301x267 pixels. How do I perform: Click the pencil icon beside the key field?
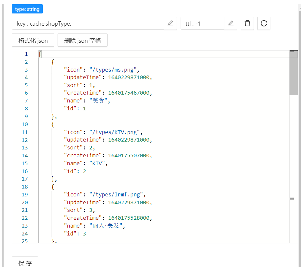click(170, 23)
